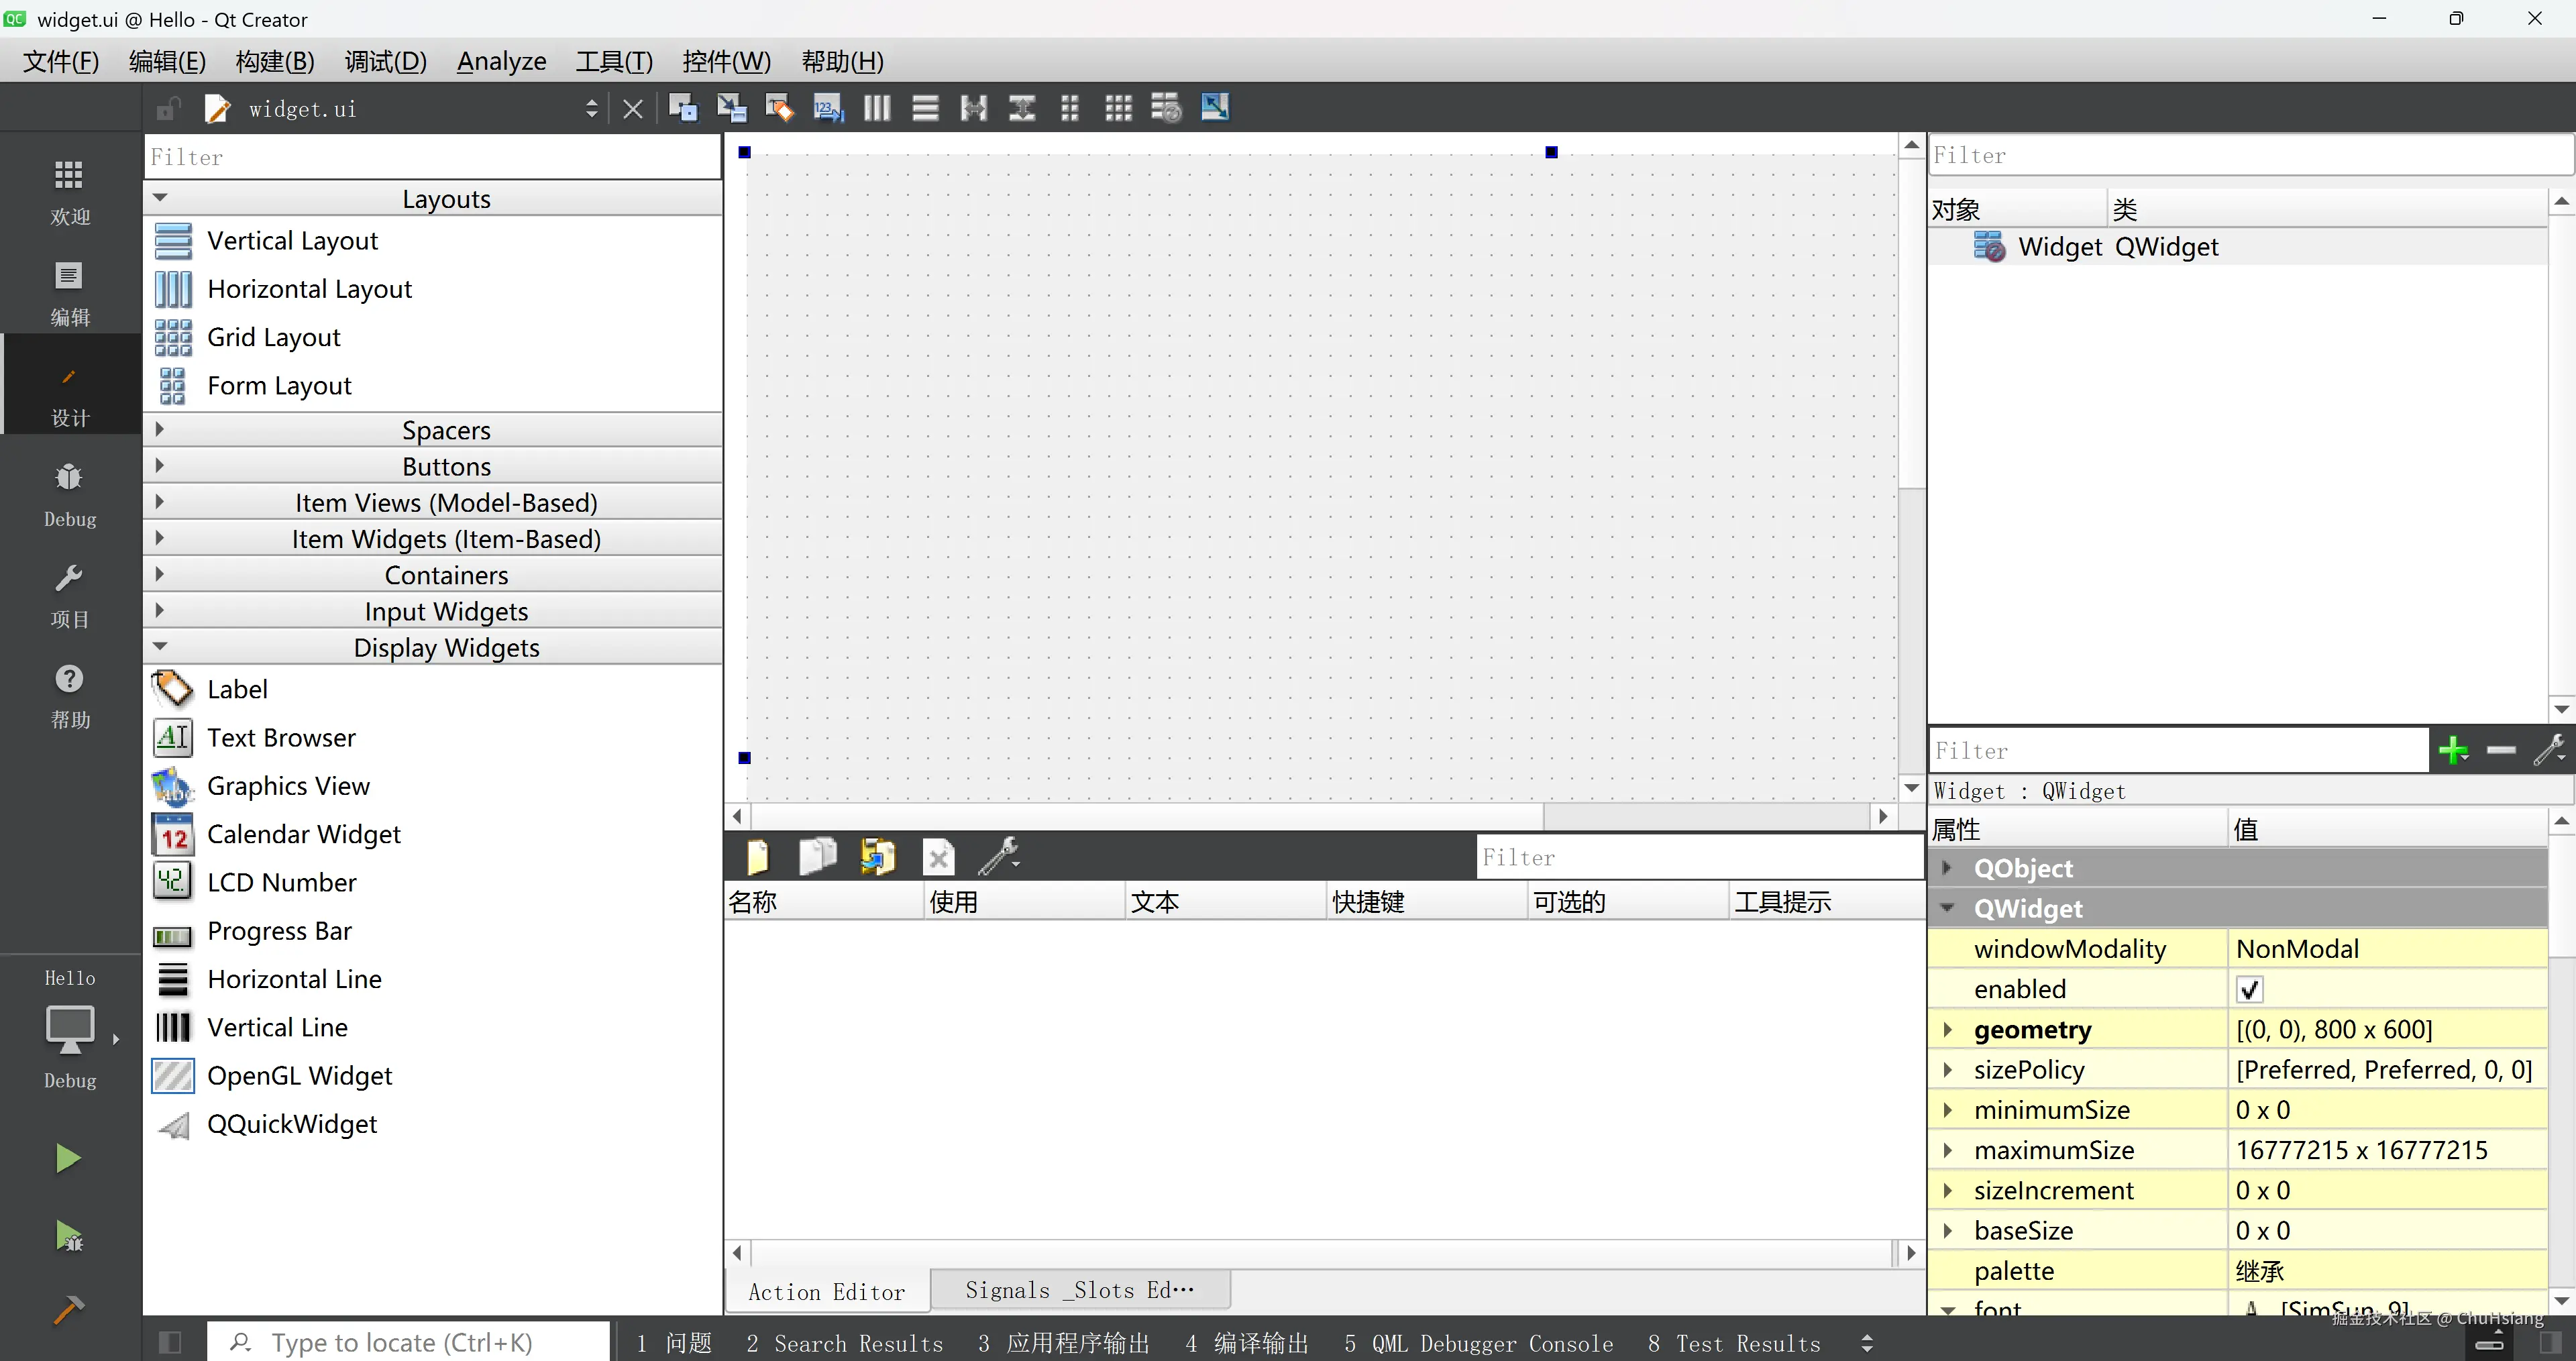Click New action icon in Action Editor
Viewport: 2576px width, 1361px height.
click(758, 857)
